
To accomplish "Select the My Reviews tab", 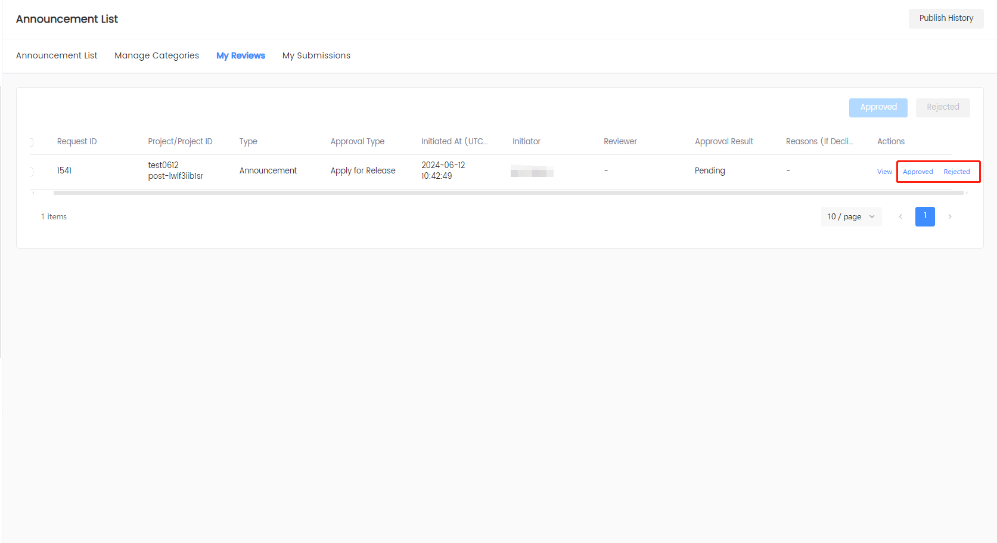I will click(x=240, y=55).
